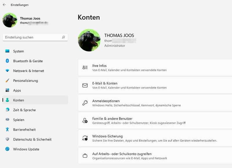232x168 pixels.
Task: Open Bluetooth & Geräte category
Action: pyautogui.click(x=35, y=61)
